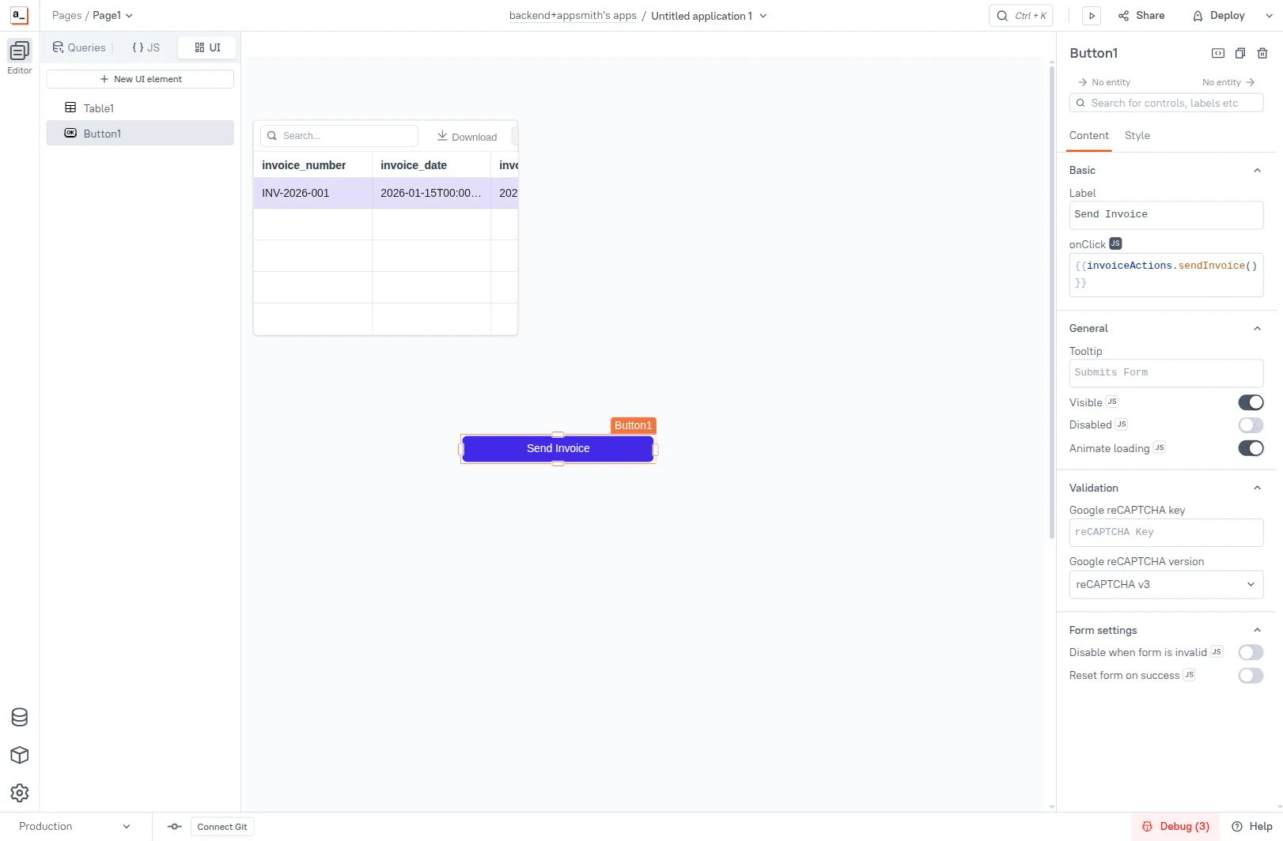The width and height of the screenshot is (1283, 841).
Task: Open the Debug (3) panel
Action: click(1175, 827)
